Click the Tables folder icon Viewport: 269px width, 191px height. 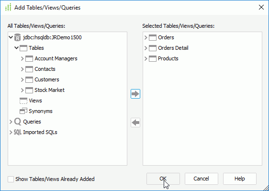pos(23,48)
